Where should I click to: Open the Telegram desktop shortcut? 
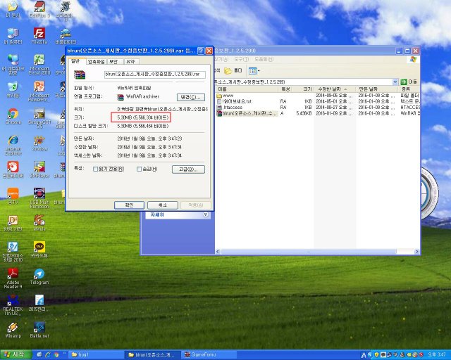tap(39, 276)
